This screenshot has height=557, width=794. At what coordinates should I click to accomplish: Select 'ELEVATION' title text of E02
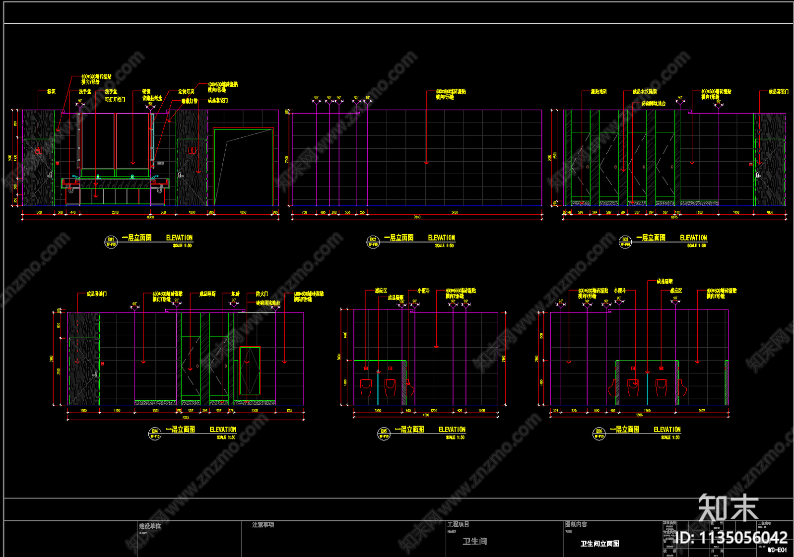point(441,238)
